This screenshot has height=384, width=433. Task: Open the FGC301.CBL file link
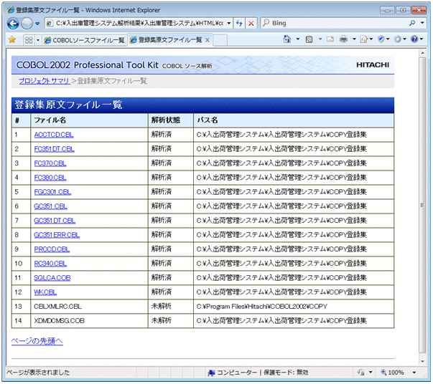click(52, 192)
